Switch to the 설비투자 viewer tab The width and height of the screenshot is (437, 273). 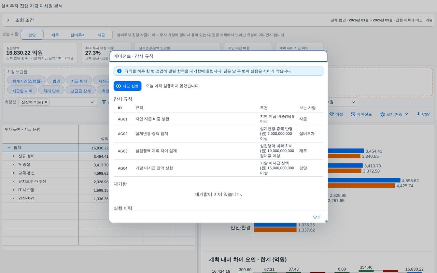(78, 35)
